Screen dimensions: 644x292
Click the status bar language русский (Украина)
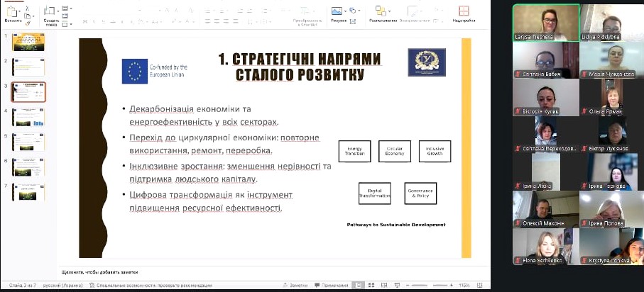pos(63,286)
